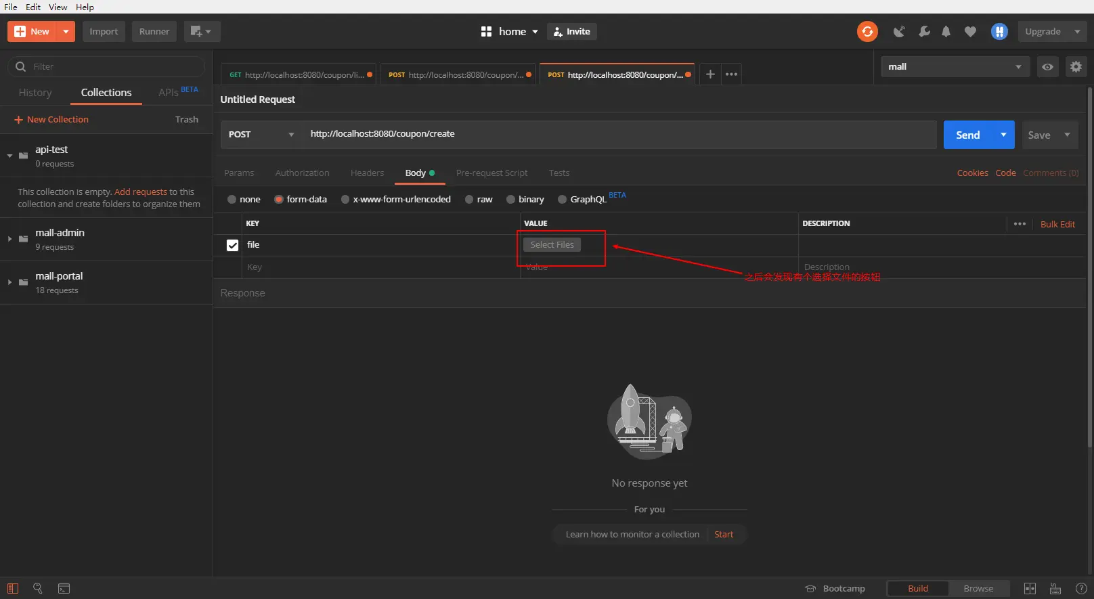The height and width of the screenshot is (599, 1094).
Task: Click the heart icon in header
Action: pyautogui.click(x=970, y=31)
